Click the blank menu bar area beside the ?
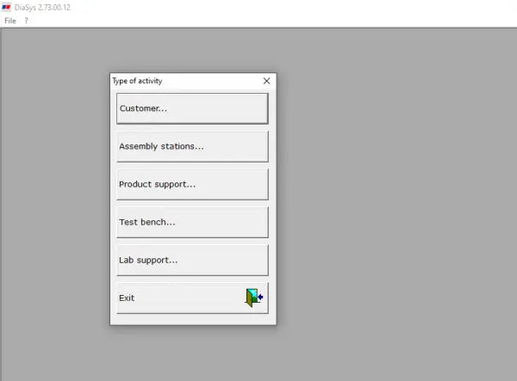Viewport: 517px width, 381px height. pyautogui.click(x=264, y=21)
